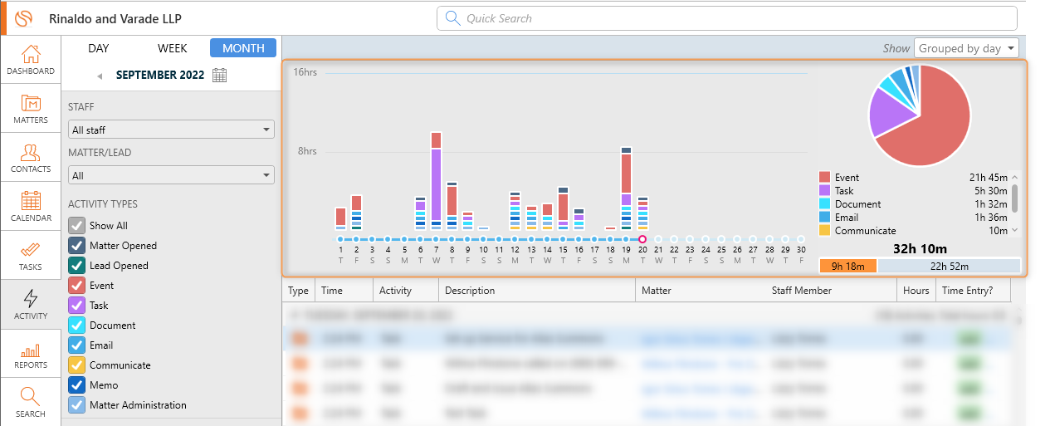Click the cyan Document legend swatch
This screenshot has height=426, width=1050.
(824, 204)
